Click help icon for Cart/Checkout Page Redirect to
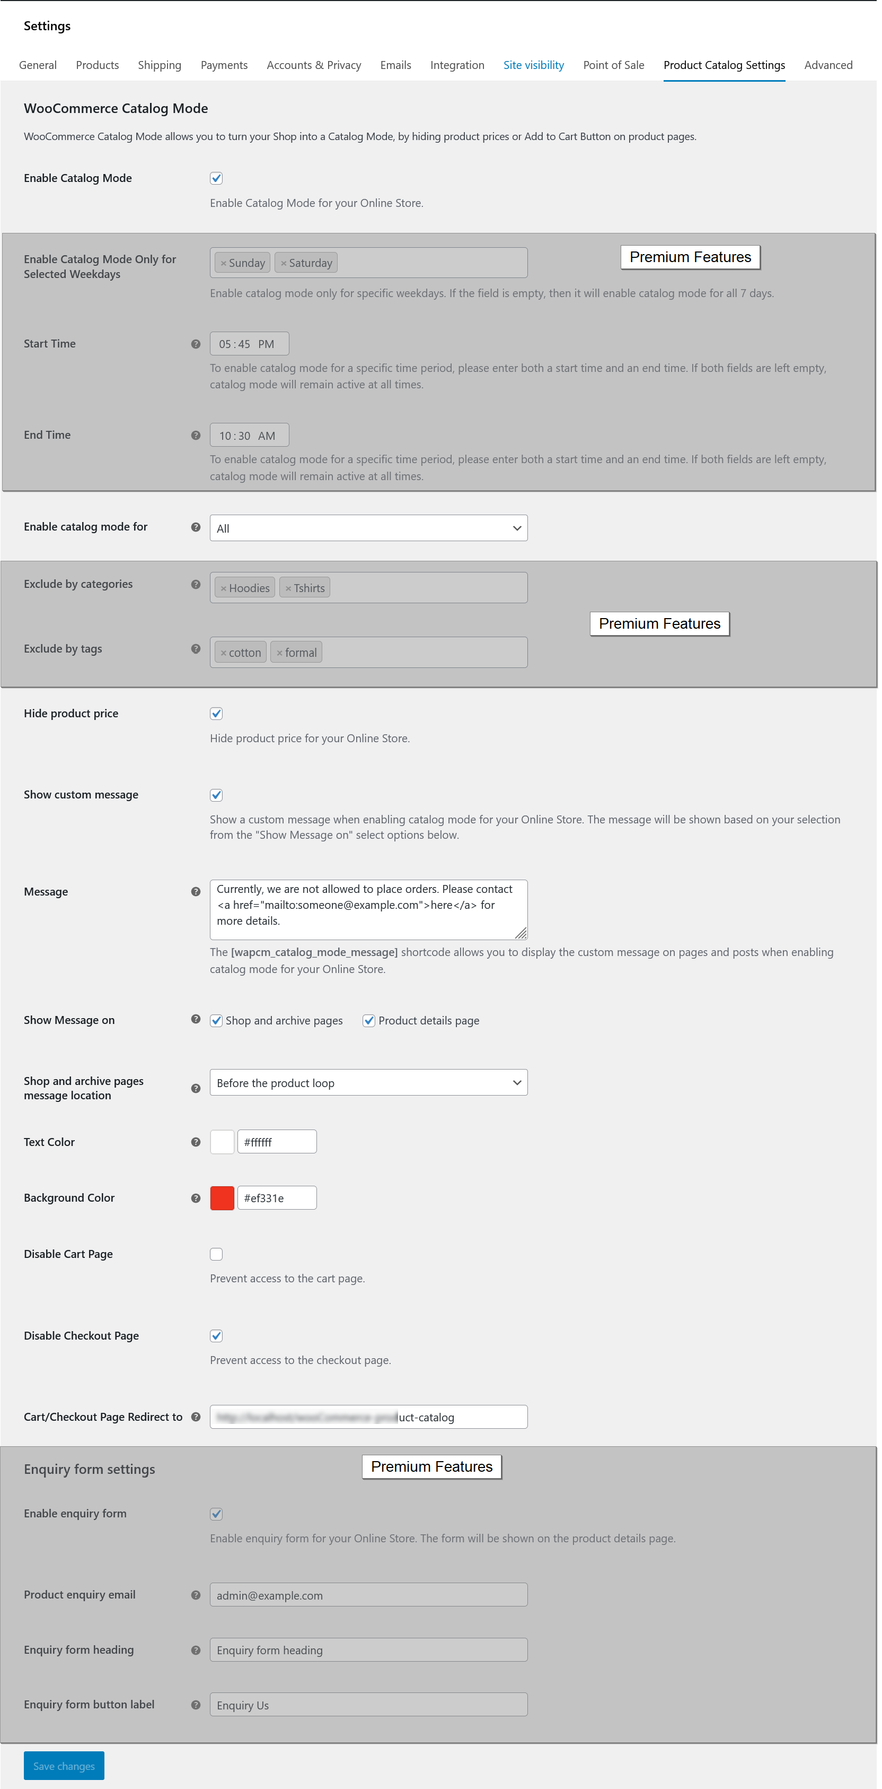The height and width of the screenshot is (1789, 882). pos(196,1417)
